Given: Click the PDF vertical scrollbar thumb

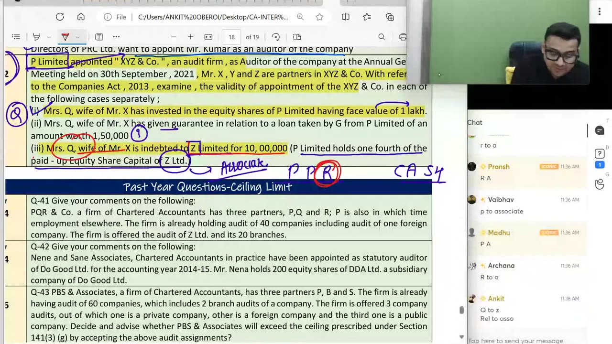Looking at the screenshot, I should (461, 310).
